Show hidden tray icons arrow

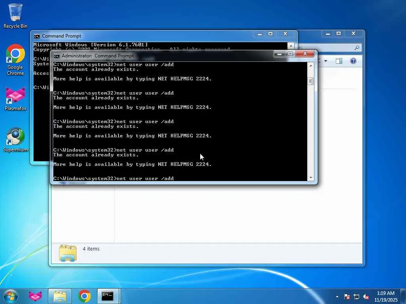coord(337,296)
